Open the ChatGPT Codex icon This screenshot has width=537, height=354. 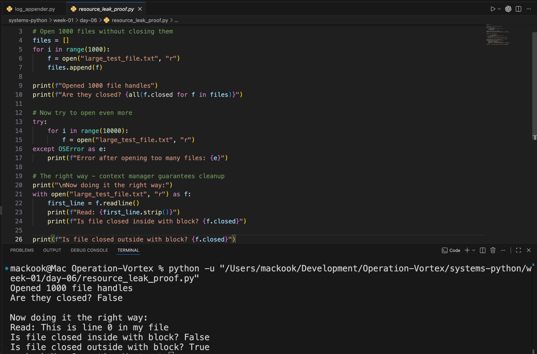508,9
